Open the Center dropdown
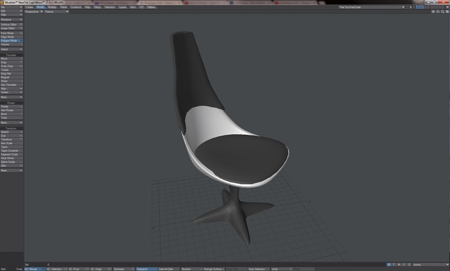The height and width of the screenshot is (271, 450). pyautogui.click(x=11, y=92)
